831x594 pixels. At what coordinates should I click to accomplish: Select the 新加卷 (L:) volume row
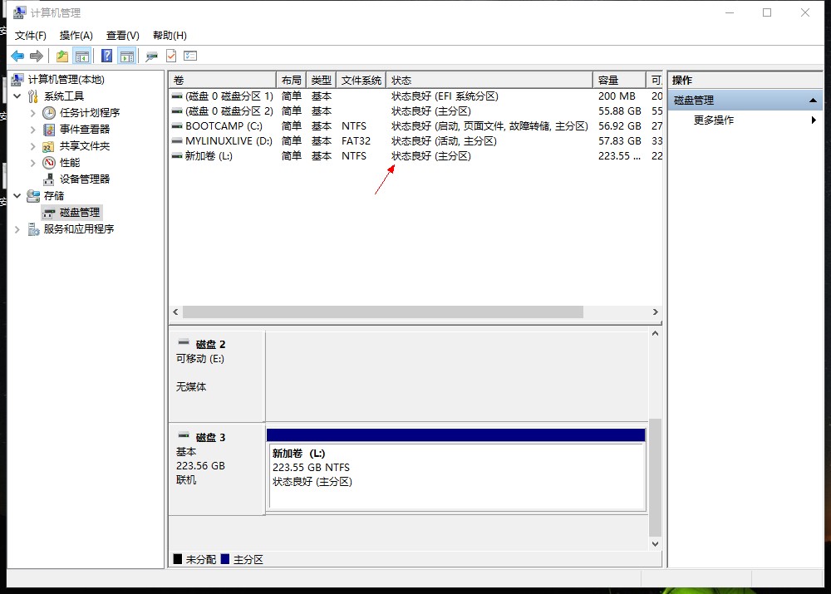tap(416, 156)
